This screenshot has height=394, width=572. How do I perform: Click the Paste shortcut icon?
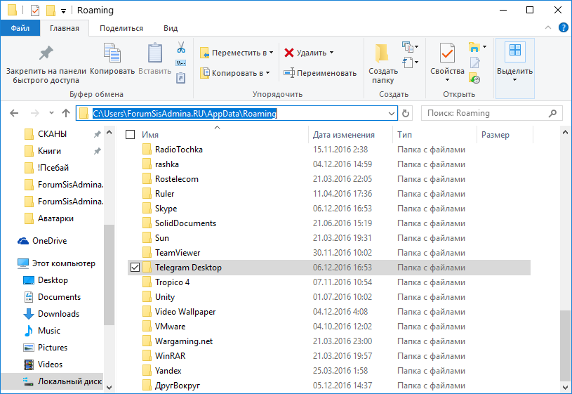tap(181, 78)
